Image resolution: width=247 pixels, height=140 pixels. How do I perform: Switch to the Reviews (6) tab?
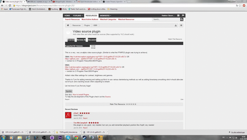(81, 40)
